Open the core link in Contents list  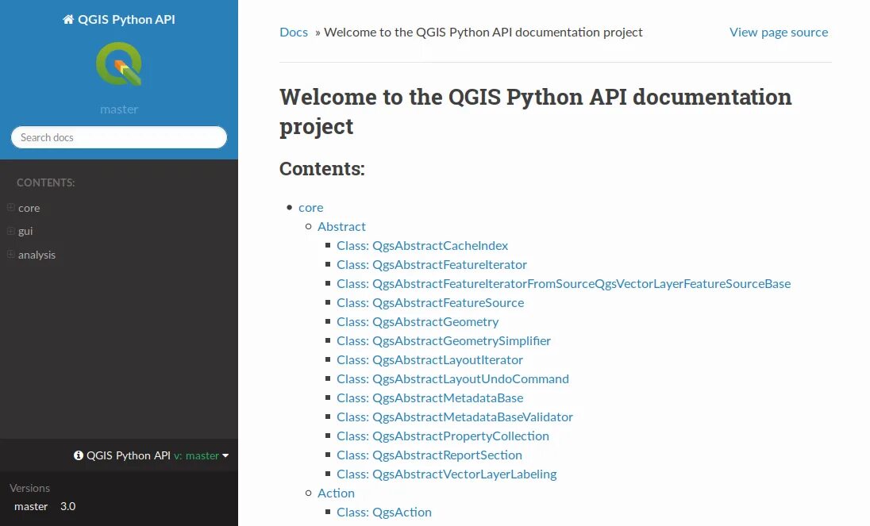pos(310,207)
